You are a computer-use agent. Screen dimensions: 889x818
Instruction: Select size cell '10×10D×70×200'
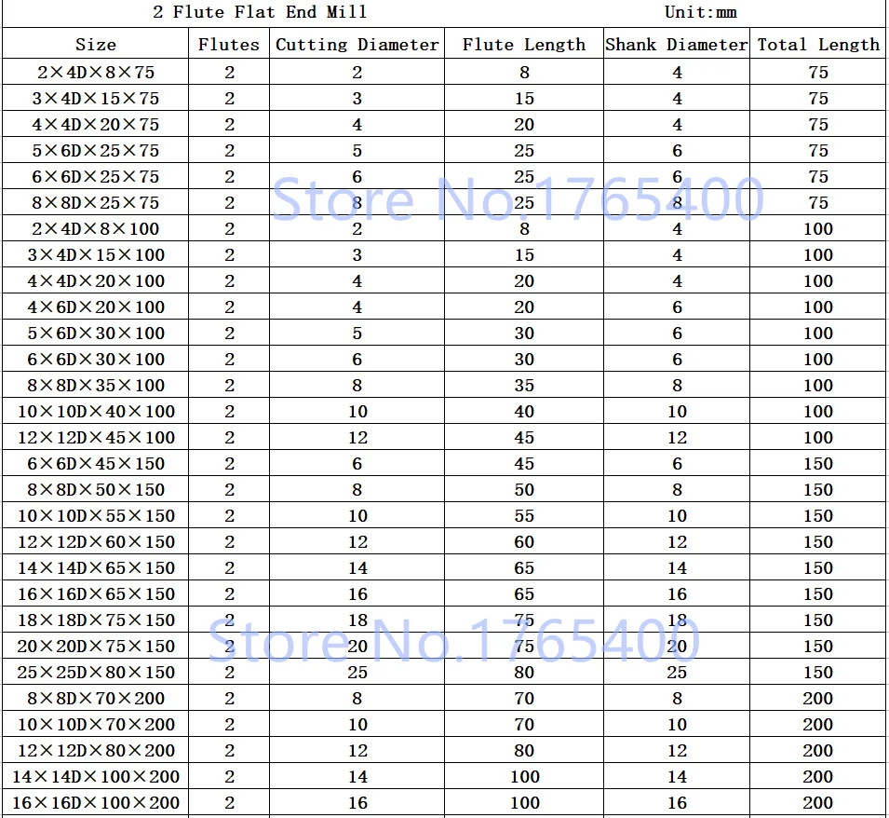coord(95,725)
